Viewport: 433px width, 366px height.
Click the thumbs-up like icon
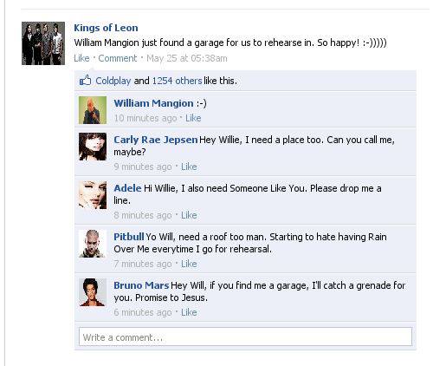tap(85, 81)
